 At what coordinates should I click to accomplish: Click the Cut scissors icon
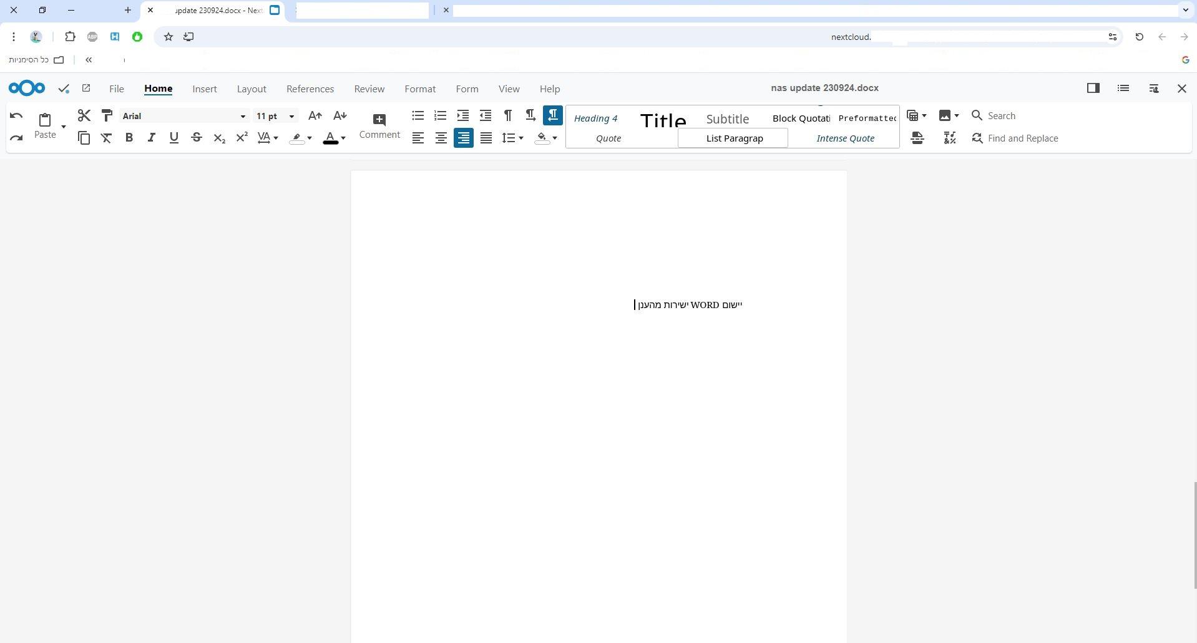pos(84,115)
